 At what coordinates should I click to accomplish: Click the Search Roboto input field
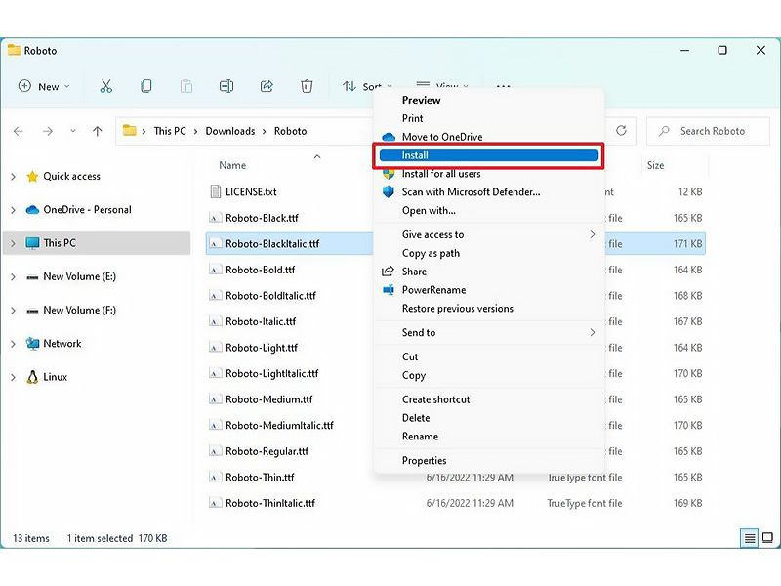pos(708,131)
